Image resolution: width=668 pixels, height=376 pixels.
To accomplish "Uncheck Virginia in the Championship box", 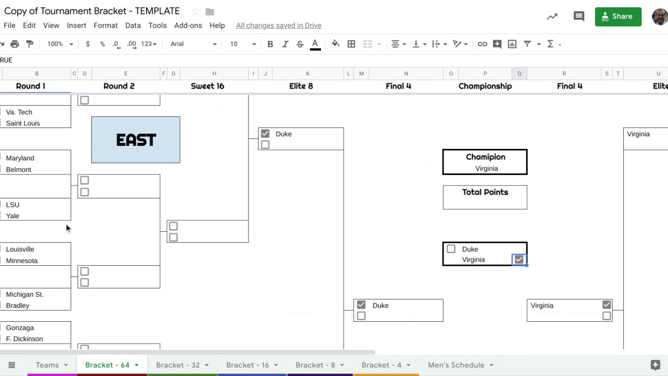I will point(519,260).
